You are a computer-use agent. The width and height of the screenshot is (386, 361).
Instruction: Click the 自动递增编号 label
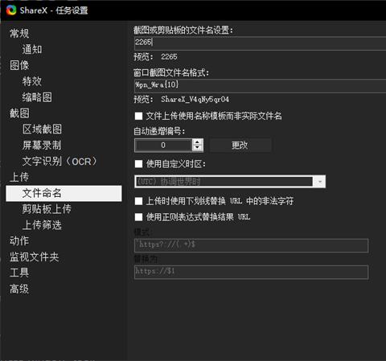[x=159, y=131]
